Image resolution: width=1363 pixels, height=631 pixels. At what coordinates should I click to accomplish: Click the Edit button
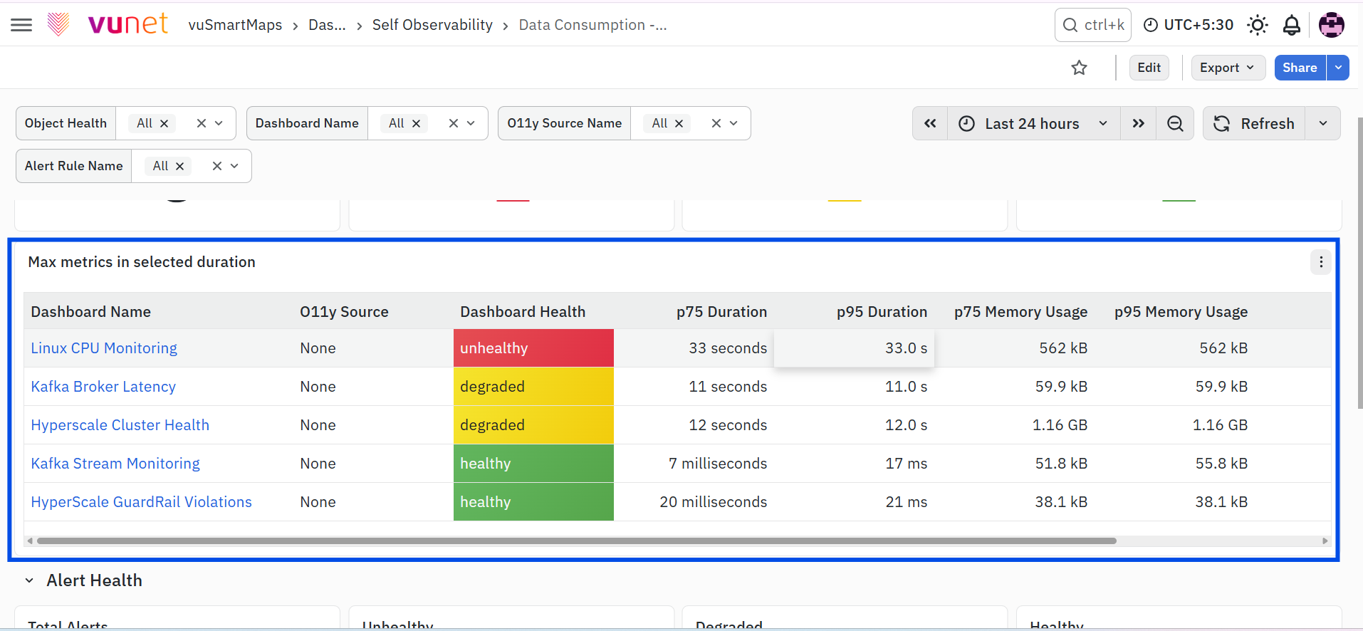click(1149, 68)
